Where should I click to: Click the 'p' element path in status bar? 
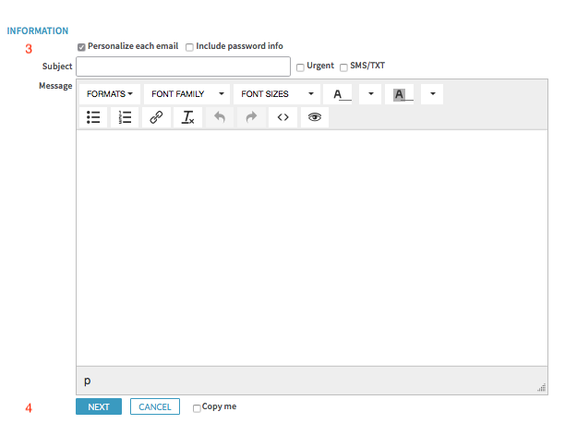pyautogui.click(x=87, y=381)
